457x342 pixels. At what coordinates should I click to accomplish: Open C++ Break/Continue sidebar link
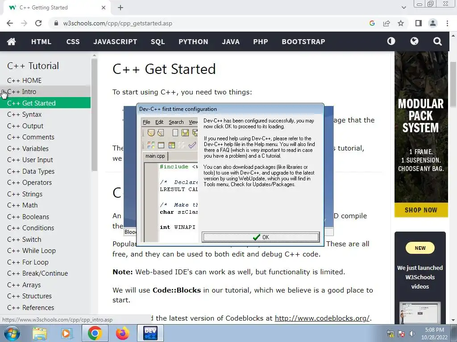45,273
